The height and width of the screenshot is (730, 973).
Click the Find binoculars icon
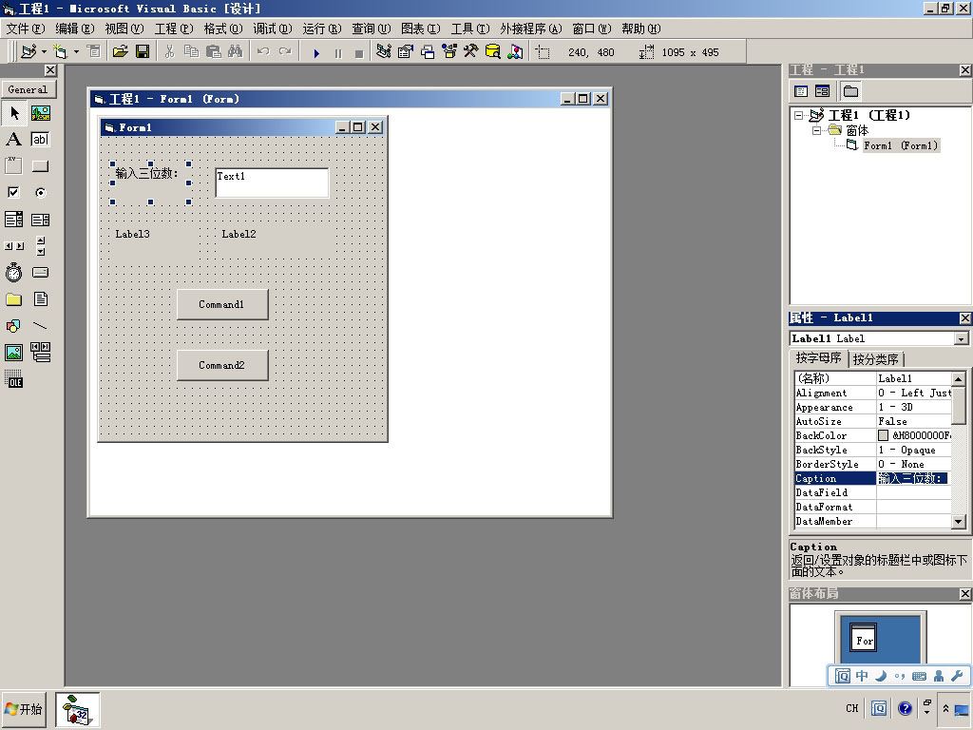point(236,51)
